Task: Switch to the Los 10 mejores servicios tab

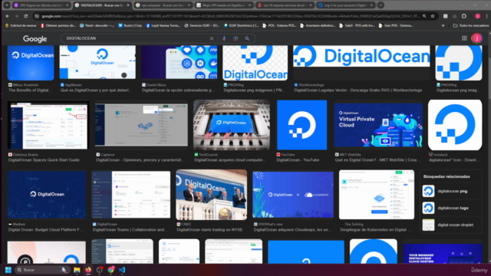Action: tap(285, 5)
